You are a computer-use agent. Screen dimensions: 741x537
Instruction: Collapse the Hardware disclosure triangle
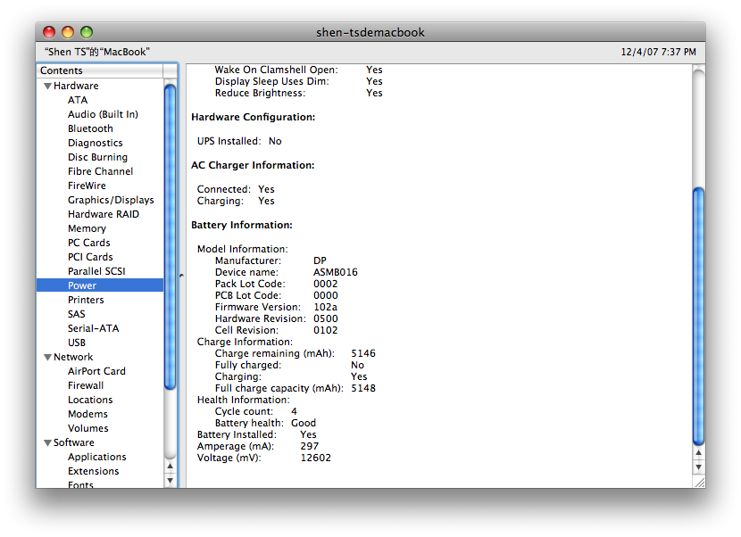pyautogui.click(x=47, y=86)
